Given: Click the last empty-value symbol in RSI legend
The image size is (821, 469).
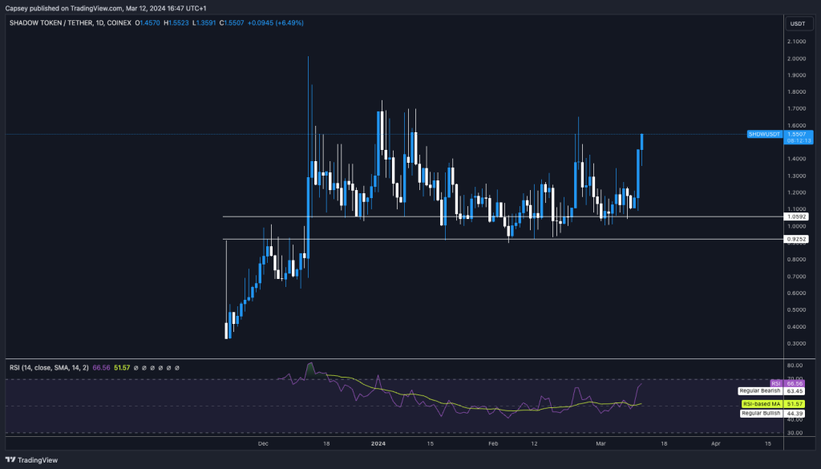Looking at the screenshot, I should click(x=177, y=367).
